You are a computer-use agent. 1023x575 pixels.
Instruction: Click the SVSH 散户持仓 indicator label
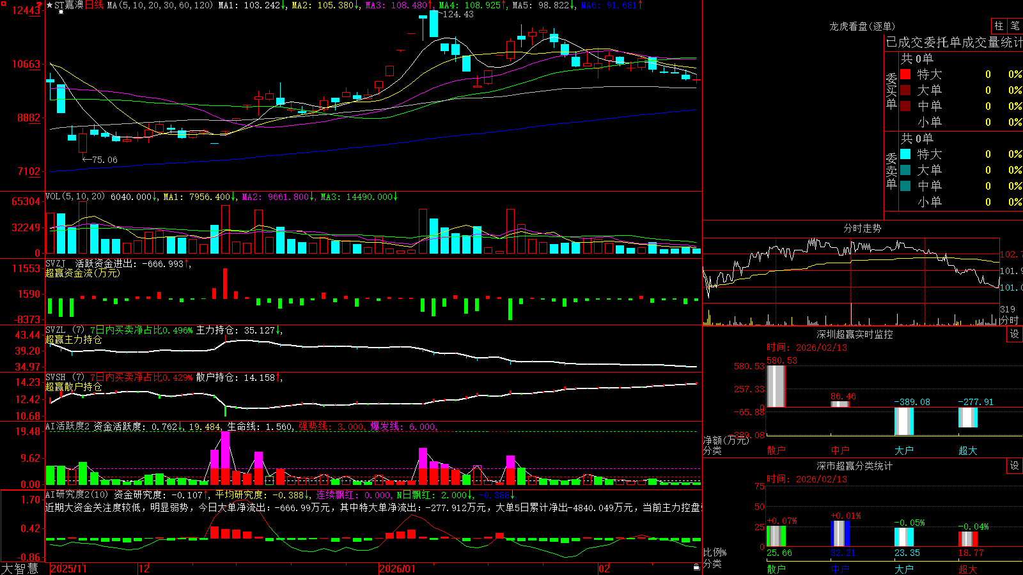pos(65,377)
